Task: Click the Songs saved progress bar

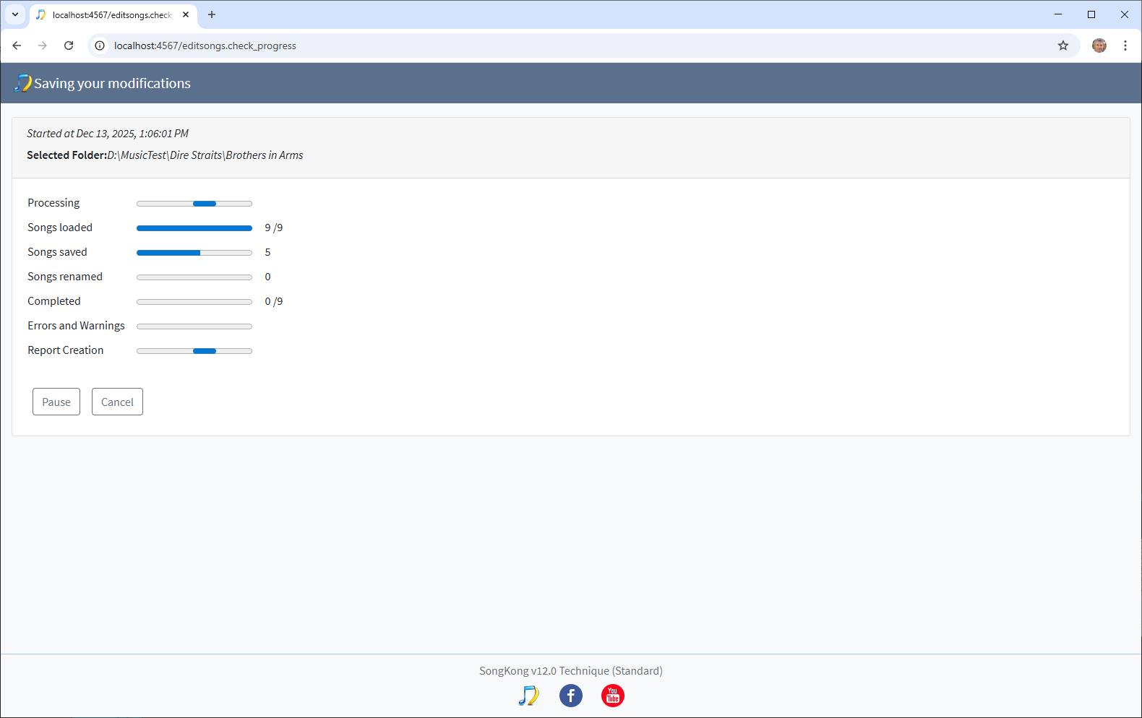Action: point(194,253)
